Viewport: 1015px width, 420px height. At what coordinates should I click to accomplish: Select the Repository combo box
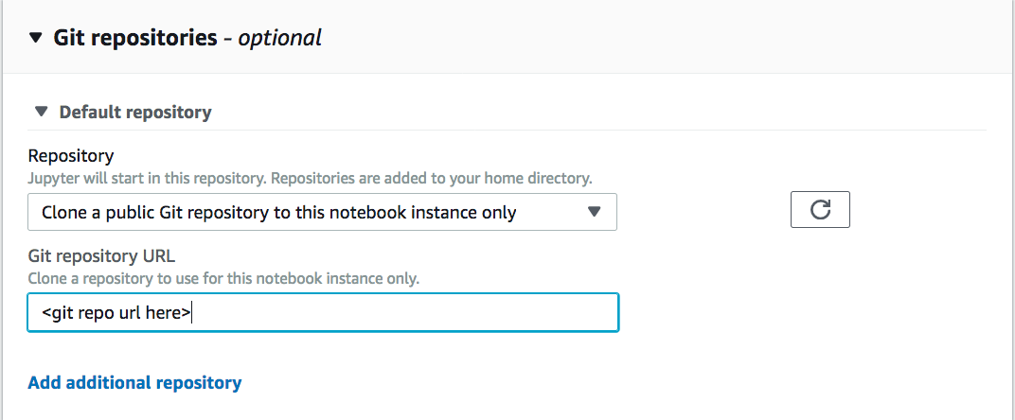322,212
